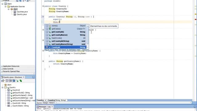Select CountryName : String field in Structure
The width and height of the screenshot is (197, 111).
pos(20,106)
